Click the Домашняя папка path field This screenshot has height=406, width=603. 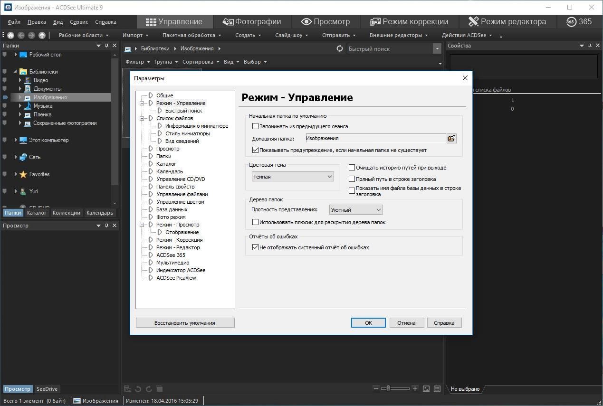point(375,138)
